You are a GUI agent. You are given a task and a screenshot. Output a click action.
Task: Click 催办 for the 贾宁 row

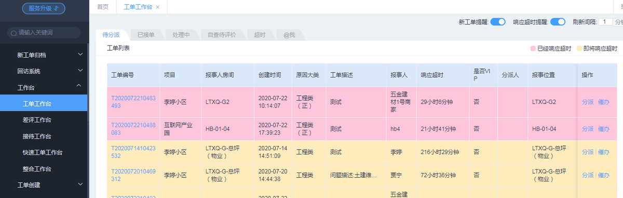[603, 176]
